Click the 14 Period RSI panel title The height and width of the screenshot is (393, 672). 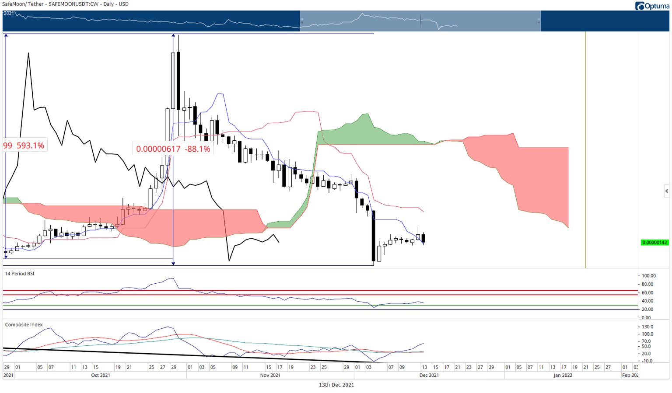coord(20,274)
